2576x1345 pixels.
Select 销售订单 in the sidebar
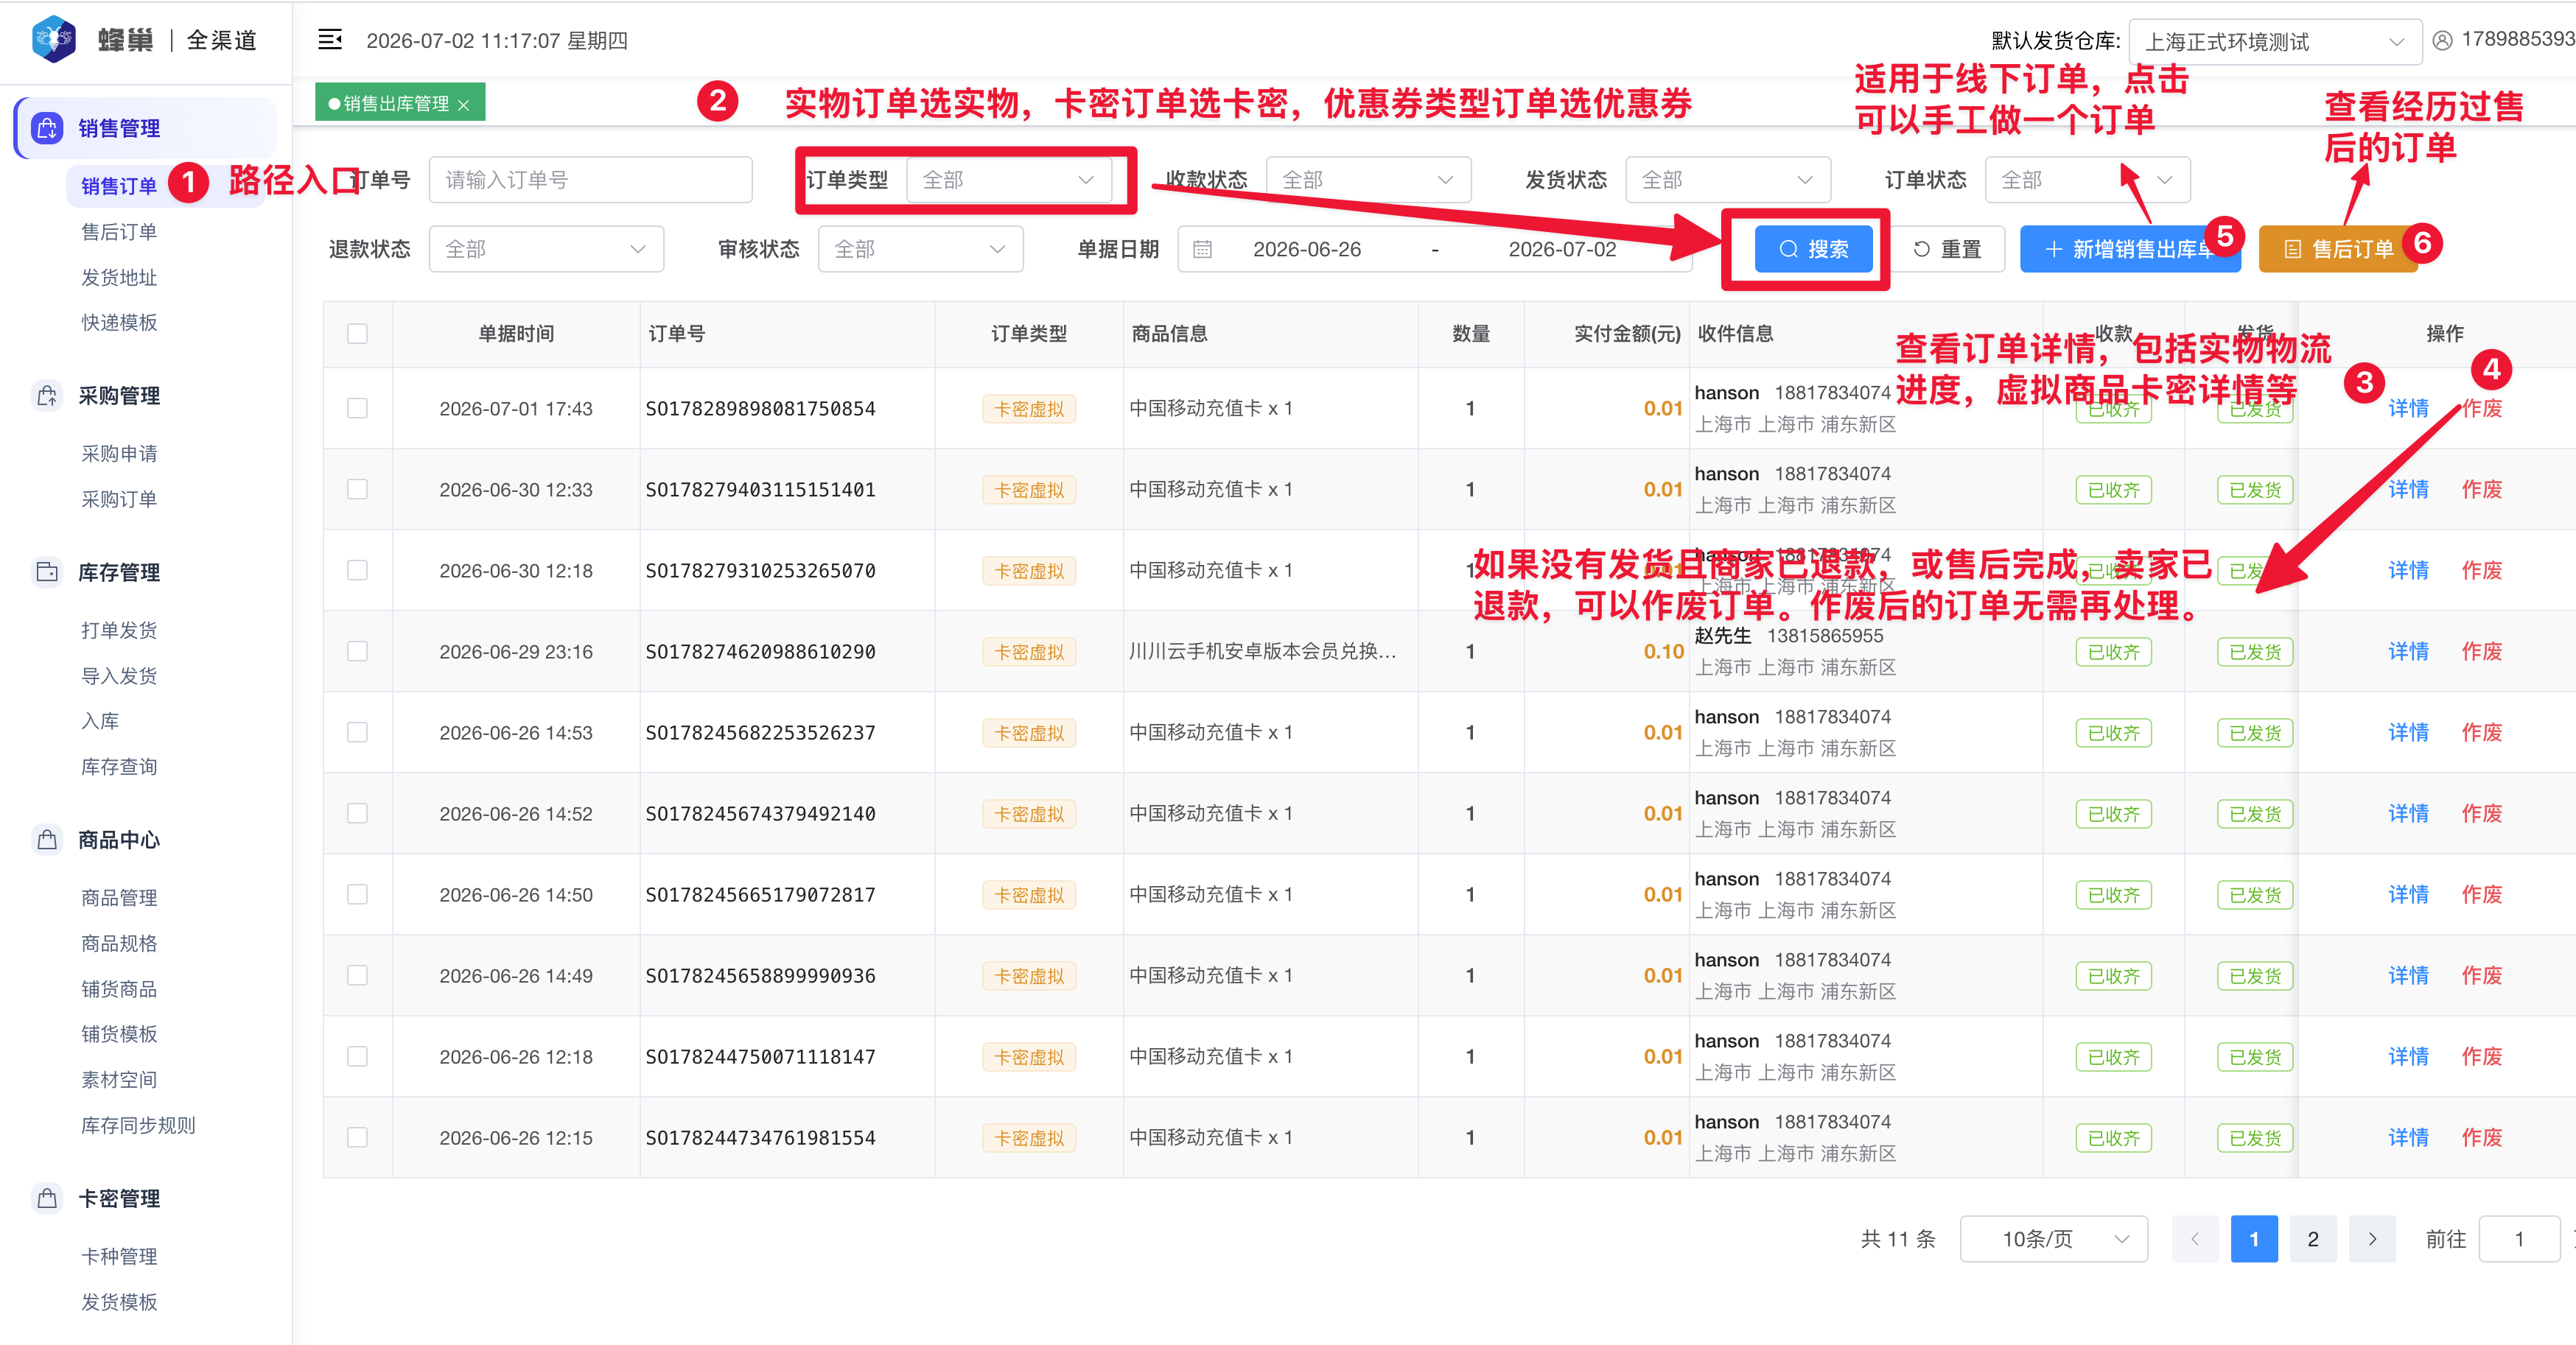coord(119,186)
